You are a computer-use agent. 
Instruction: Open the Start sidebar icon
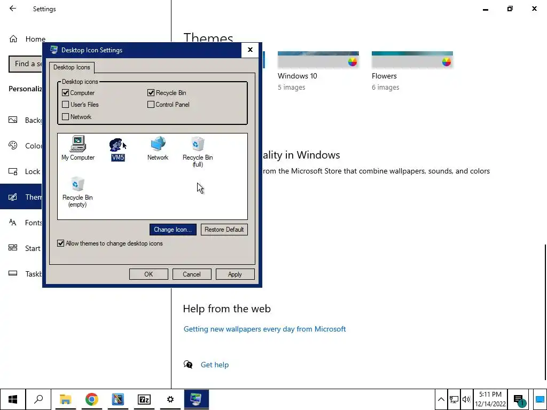click(x=13, y=248)
